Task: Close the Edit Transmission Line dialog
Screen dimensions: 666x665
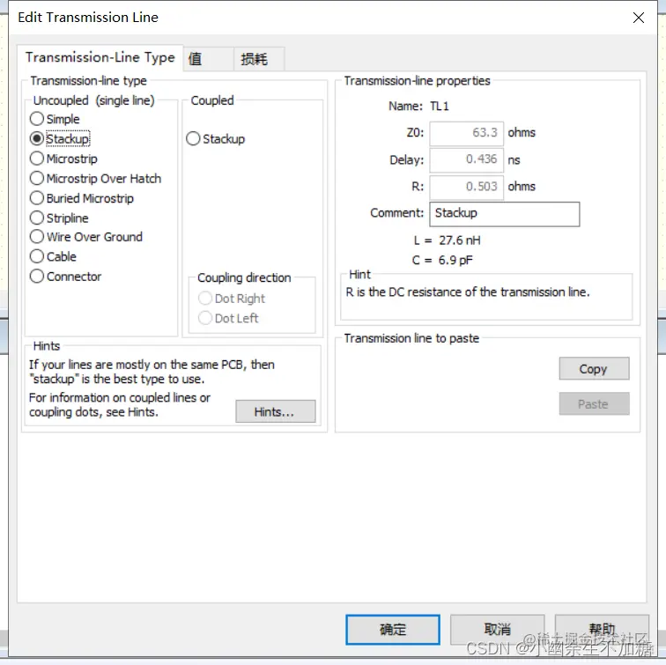Action: click(639, 18)
